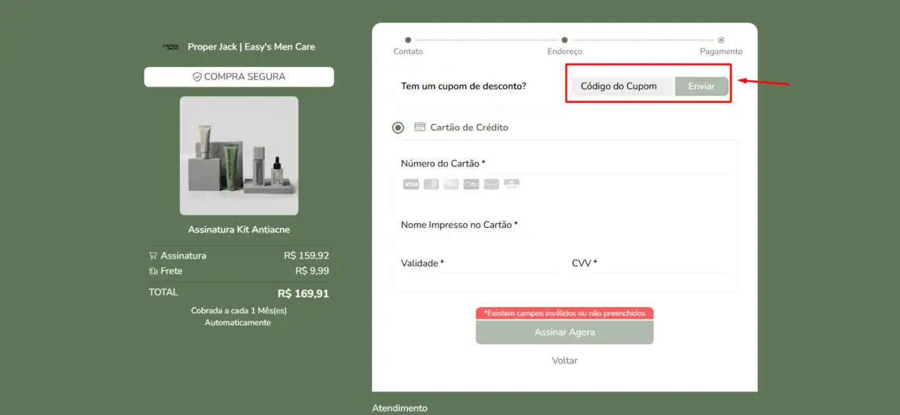Click the Enviar coupon button
Viewport: 900px width, 415px height.
point(701,86)
